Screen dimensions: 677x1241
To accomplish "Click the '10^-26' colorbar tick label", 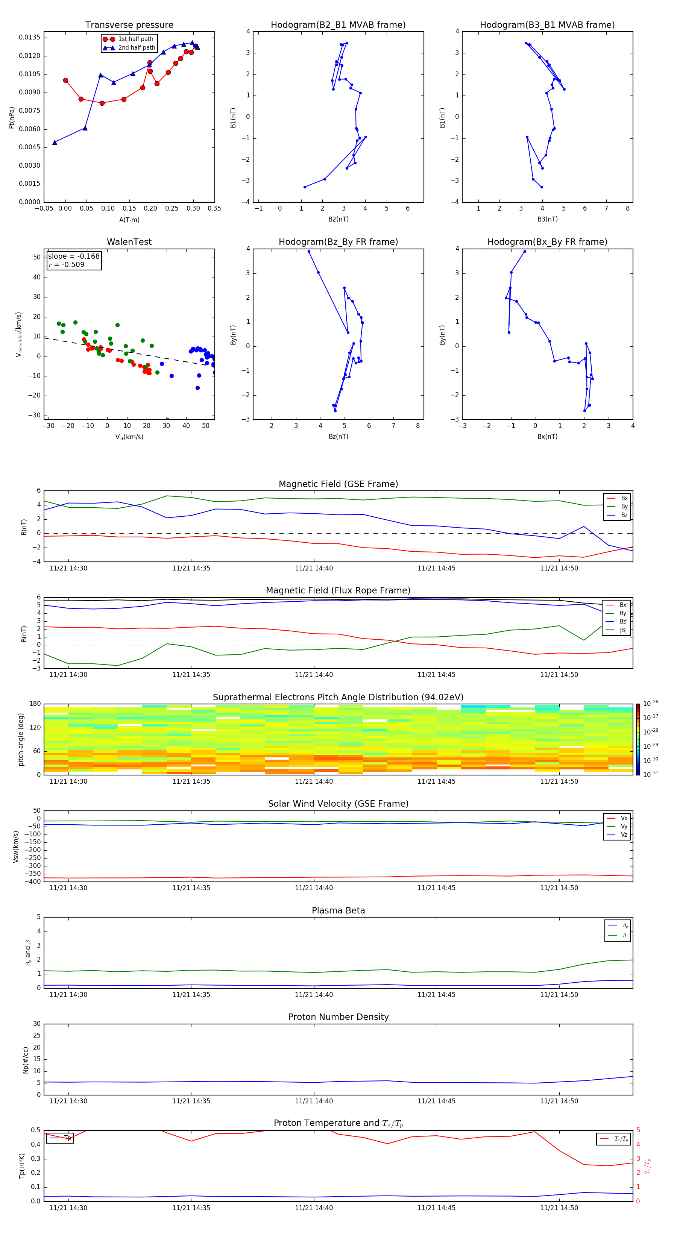I will click(651, 703).
